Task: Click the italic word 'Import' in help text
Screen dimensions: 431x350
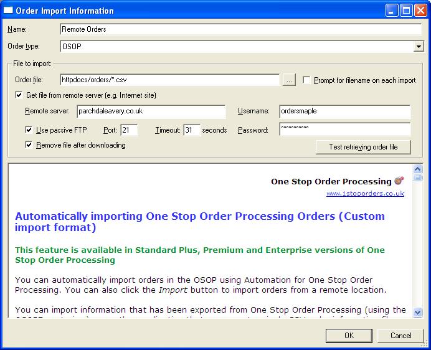Action: tap(173, 290)
